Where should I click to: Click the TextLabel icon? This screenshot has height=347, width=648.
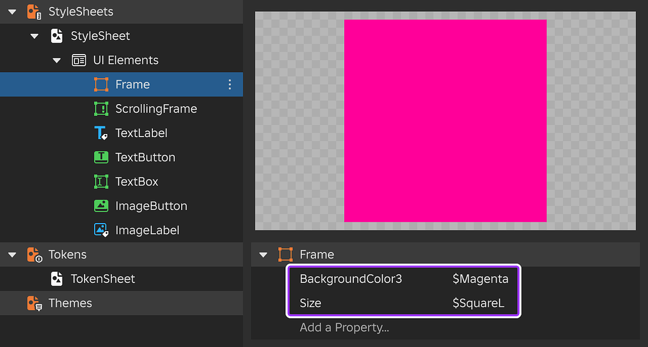[102, 133]
